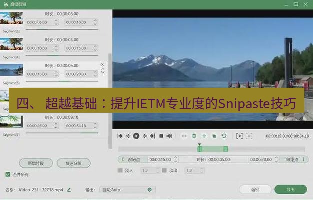Jump to segment end with skip-forward icon
This screenshot has width=313, height=200.
click(153, 136)
